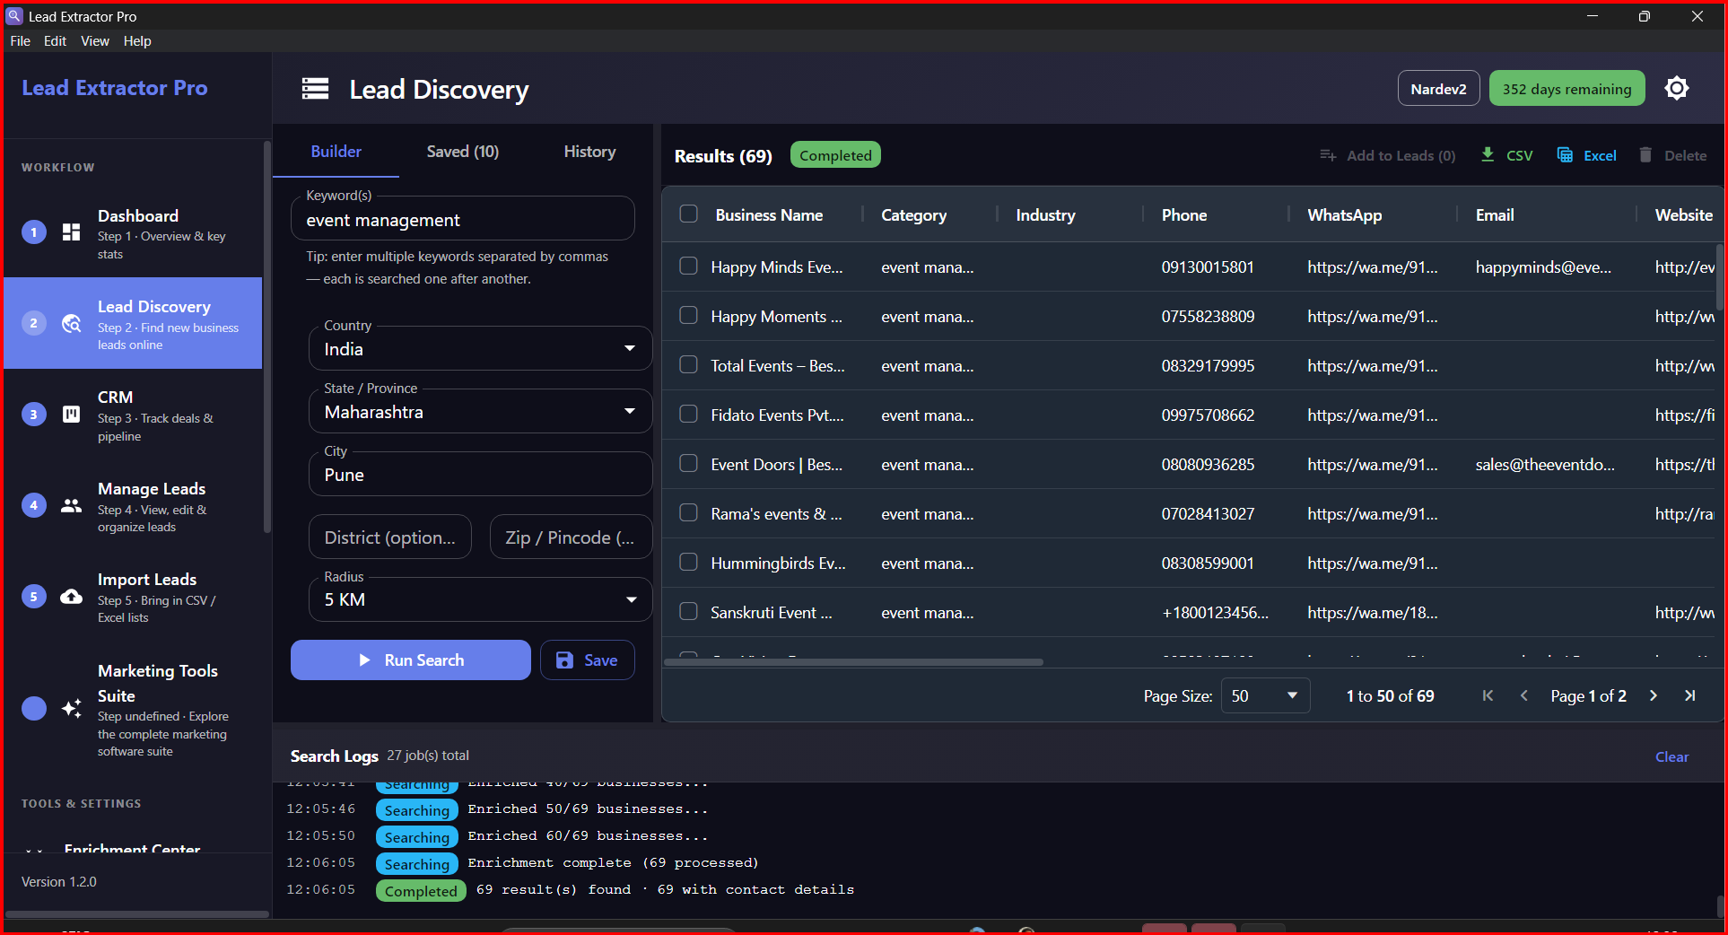Click the 352 days remaining badge
The height and width of the screenshot is (935, 1728).
pos(1567,88)
